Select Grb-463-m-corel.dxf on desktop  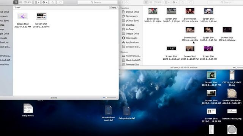tap(109, 113)
